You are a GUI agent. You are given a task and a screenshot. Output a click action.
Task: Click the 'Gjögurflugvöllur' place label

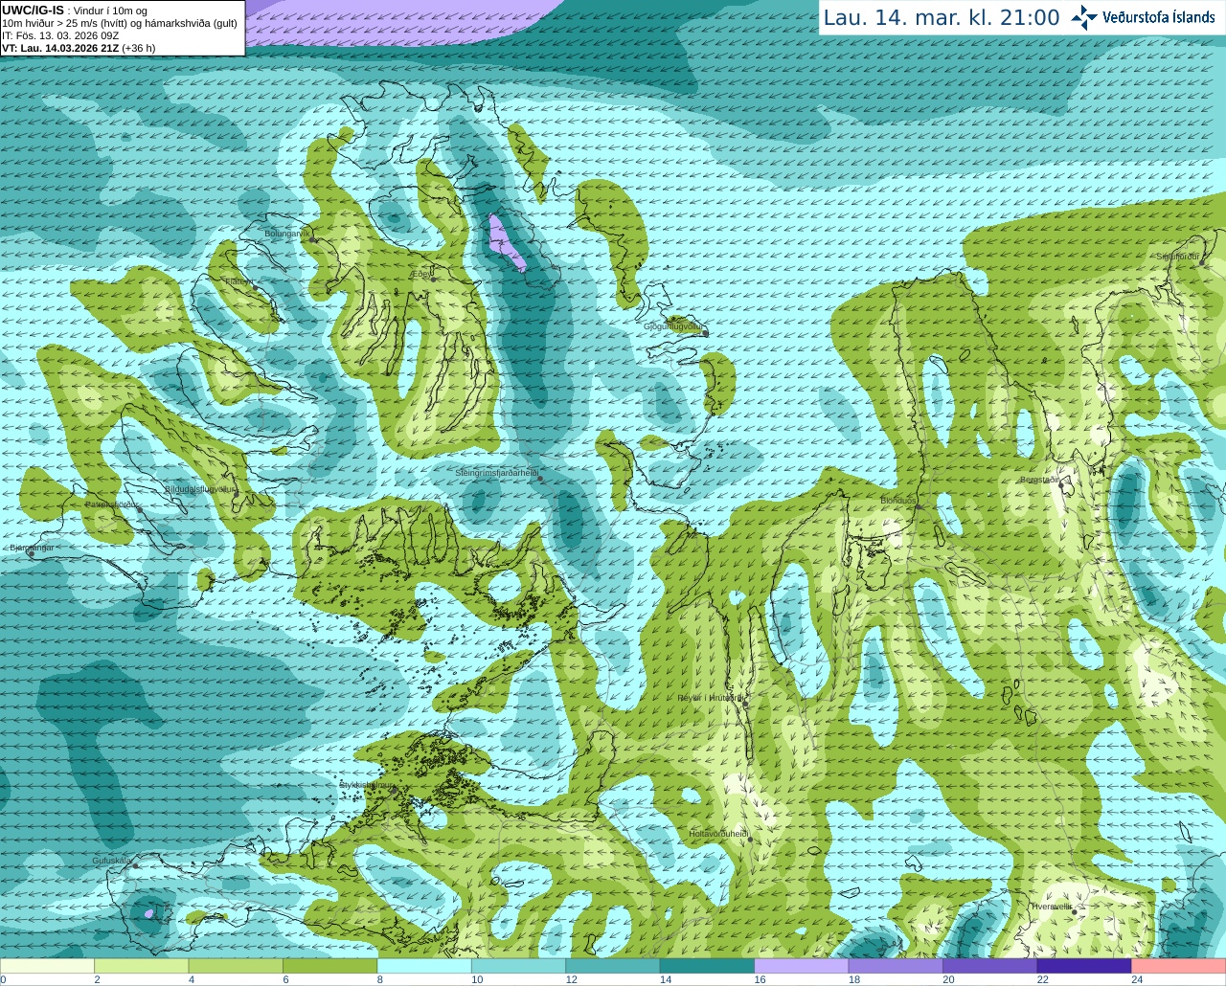[x=673, y=326]
